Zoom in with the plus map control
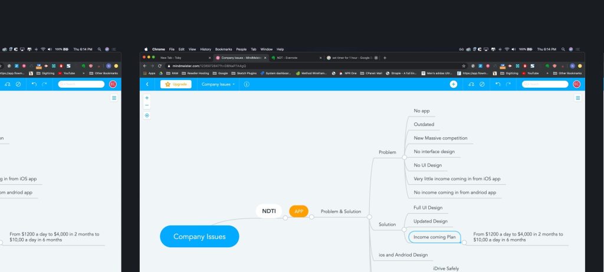 point(147,98)
